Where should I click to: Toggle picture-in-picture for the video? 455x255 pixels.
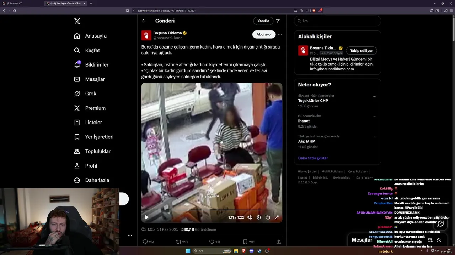268,217
